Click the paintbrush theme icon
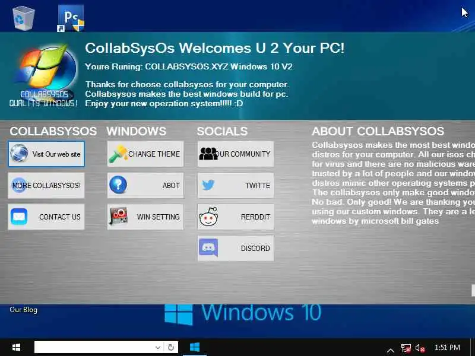Image resolution: width=475 pixels, height=356 pixels. 118,154
